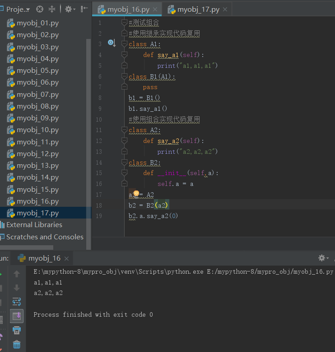Screen dimensions: 335x352
Task: Select myobj_03.py in the project tree
Action: 33,47
